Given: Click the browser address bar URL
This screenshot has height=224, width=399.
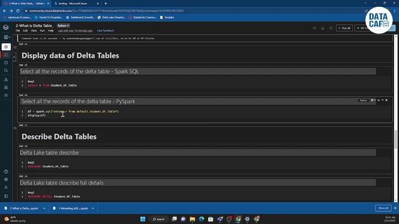Looking at the screenshot, I should [x=107, y=11].
